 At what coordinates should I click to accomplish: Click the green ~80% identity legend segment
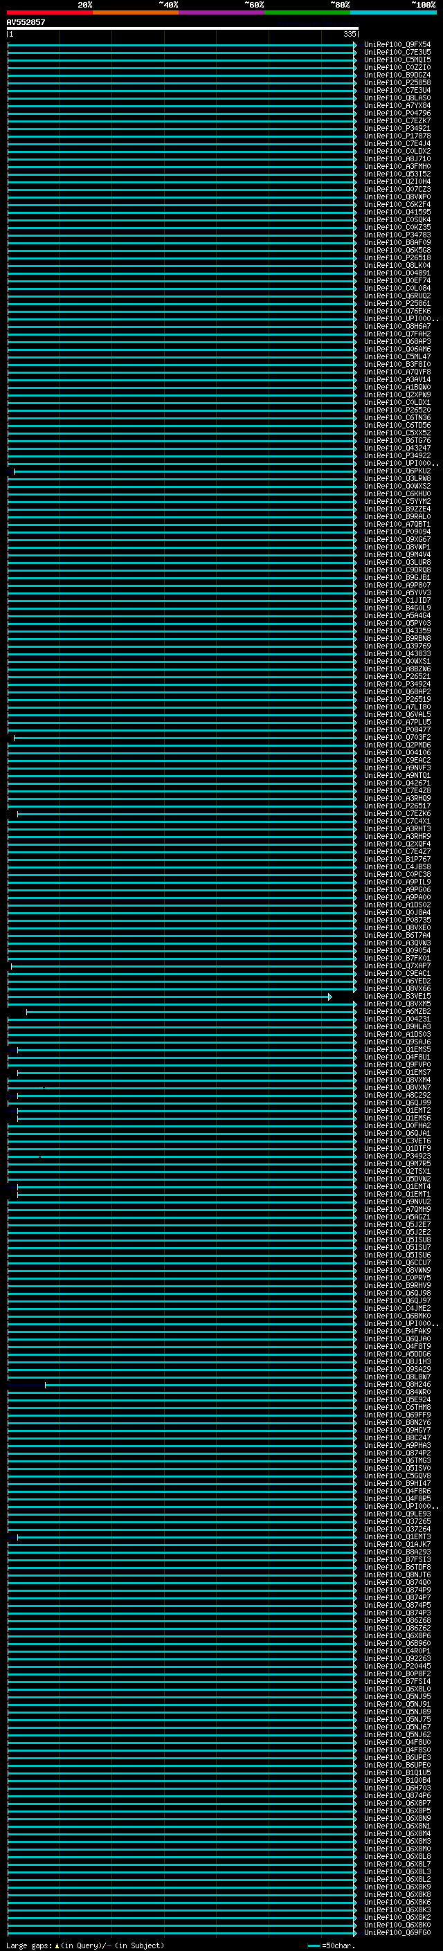pos(307,12)
